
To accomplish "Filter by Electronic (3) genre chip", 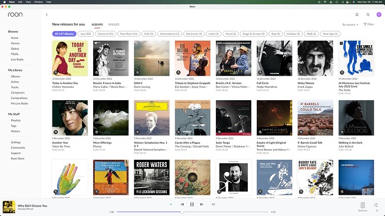I will coord(194,34).
